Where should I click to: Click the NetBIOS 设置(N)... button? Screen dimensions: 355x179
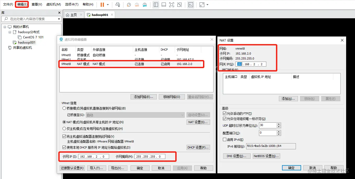click(266, 156)
